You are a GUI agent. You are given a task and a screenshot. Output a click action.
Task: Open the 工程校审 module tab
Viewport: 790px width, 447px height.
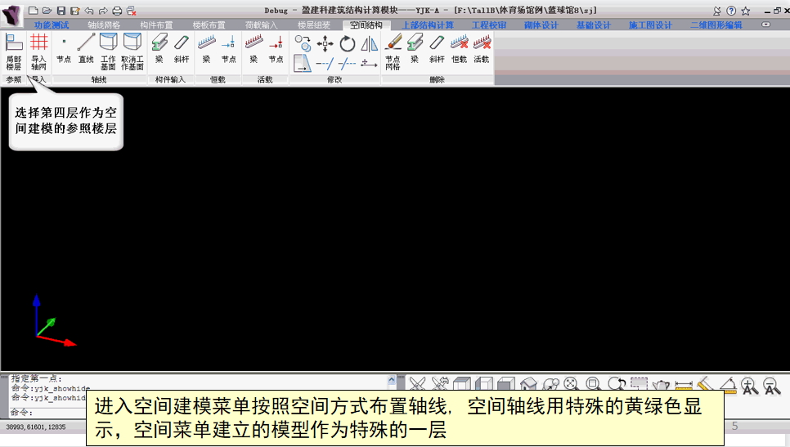489,25
